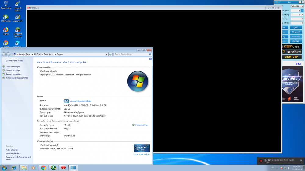305x171 pixels.
Task: Click the Pokeball app in the taskbar
Action: pyautogui.click(x=63, y=168)
